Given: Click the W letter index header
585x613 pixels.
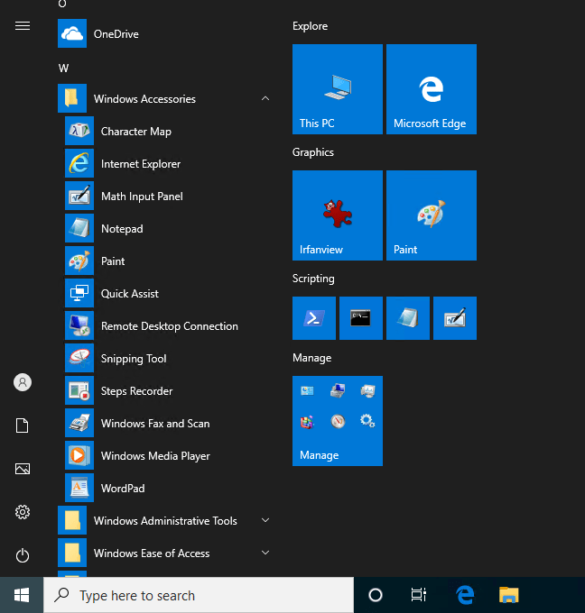Looking at the screenshot, I should (63, 69).
